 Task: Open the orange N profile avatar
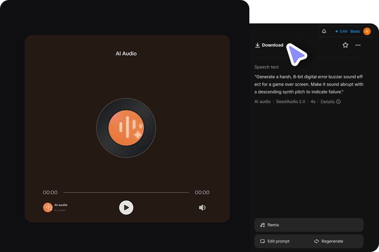(x=367, y=31)
